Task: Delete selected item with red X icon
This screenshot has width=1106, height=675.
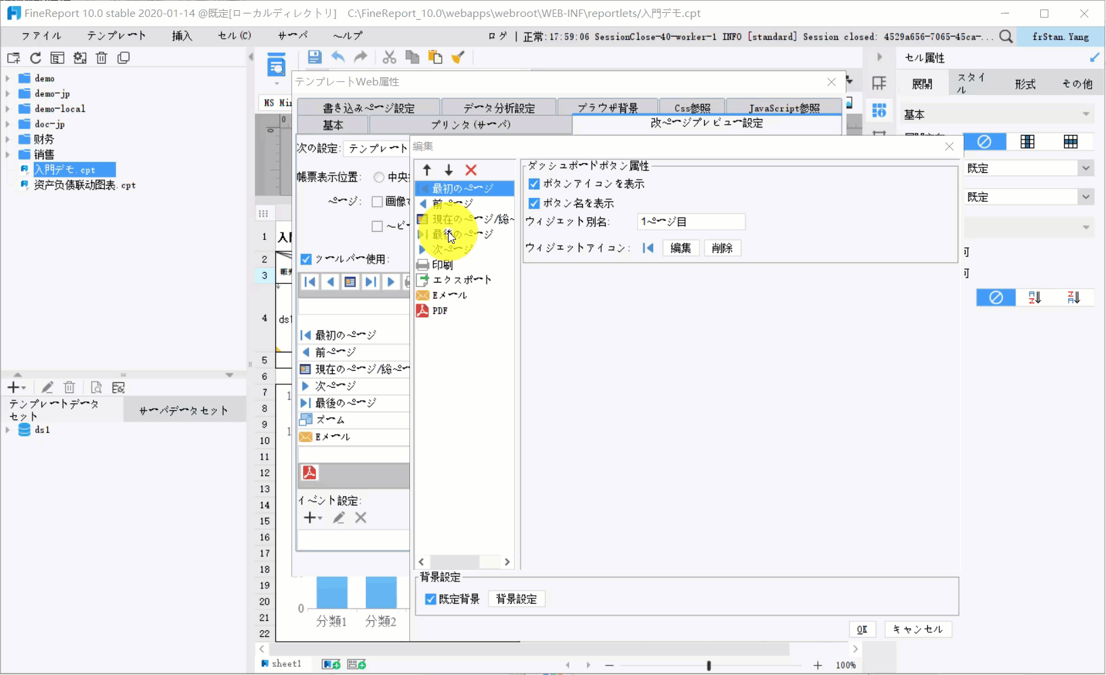Action: pyautogui.click(x=471, y=170)
